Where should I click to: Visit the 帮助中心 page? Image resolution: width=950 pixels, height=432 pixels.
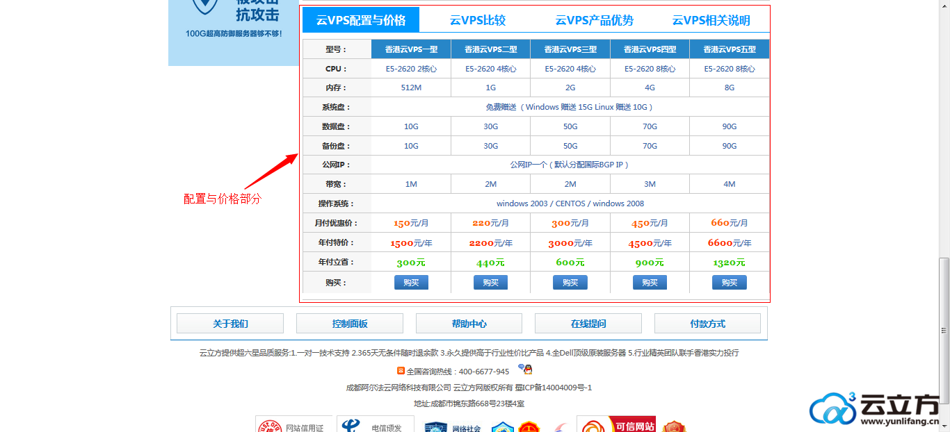(x=469, y=324)
